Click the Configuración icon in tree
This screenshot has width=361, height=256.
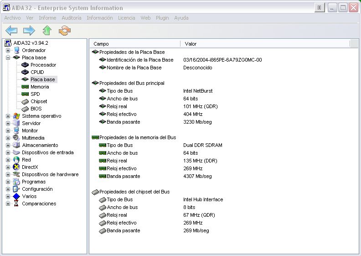tap(16, 189)
